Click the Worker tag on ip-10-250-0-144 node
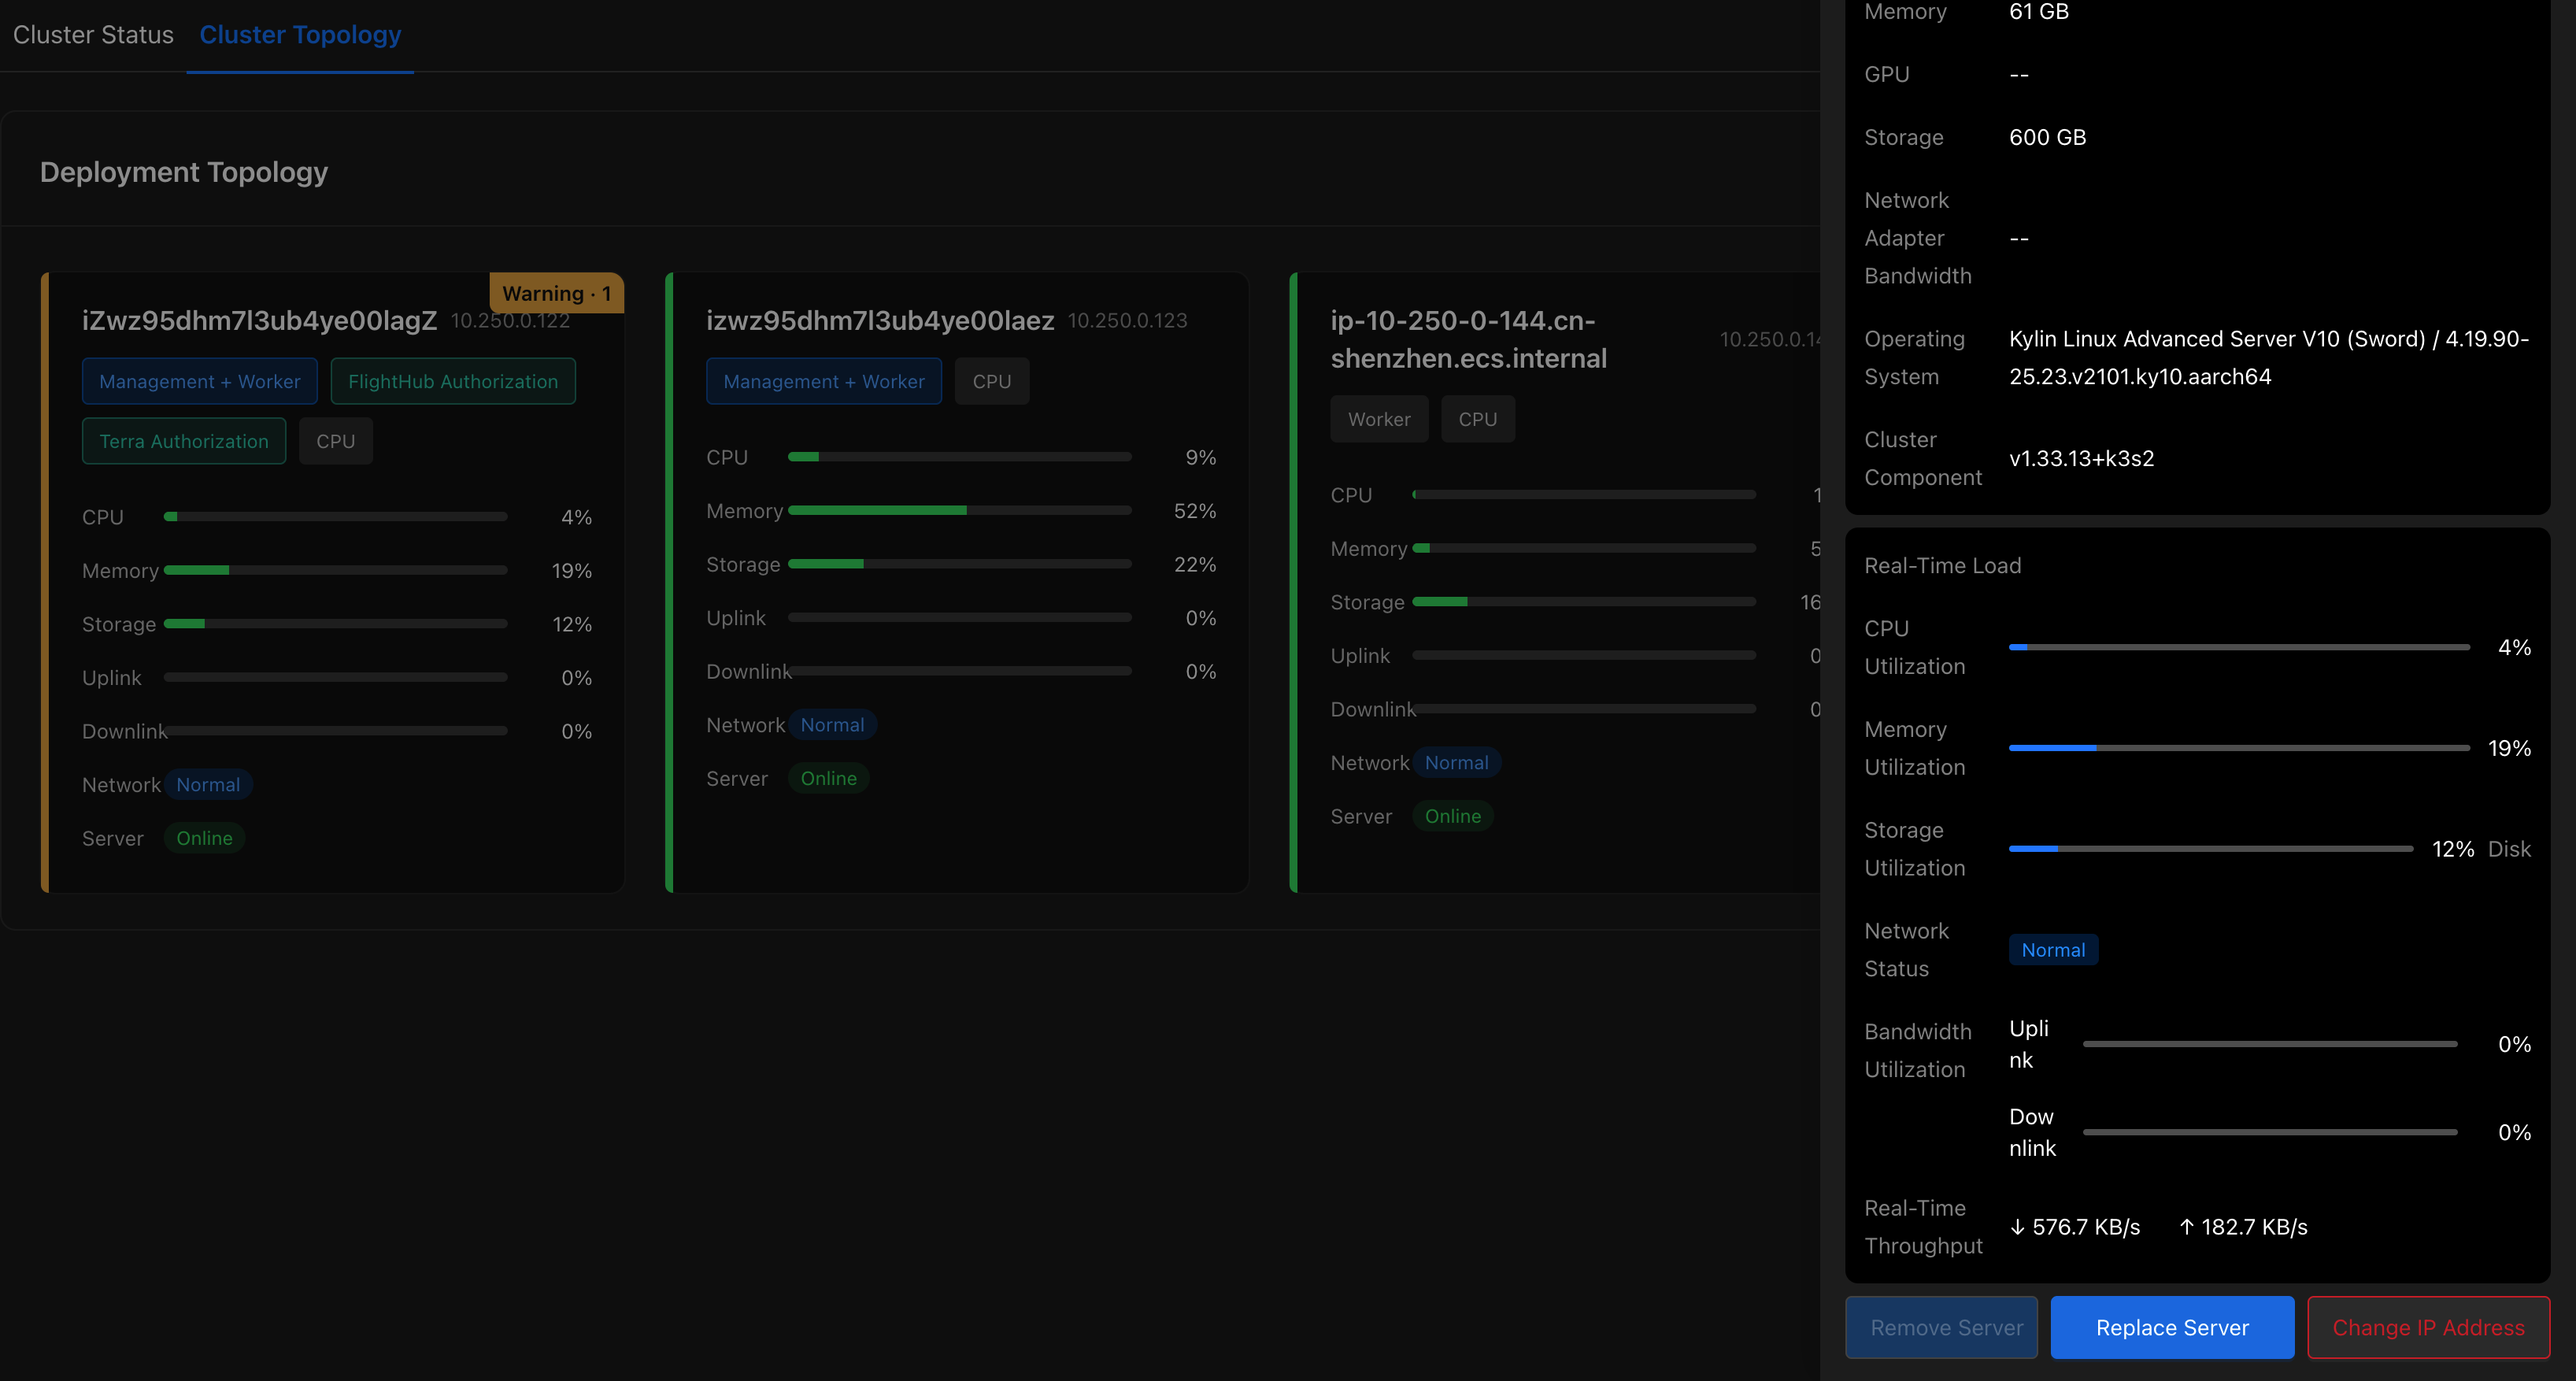Viewport: 2576px width, 1381px height. coord(1379,419)
